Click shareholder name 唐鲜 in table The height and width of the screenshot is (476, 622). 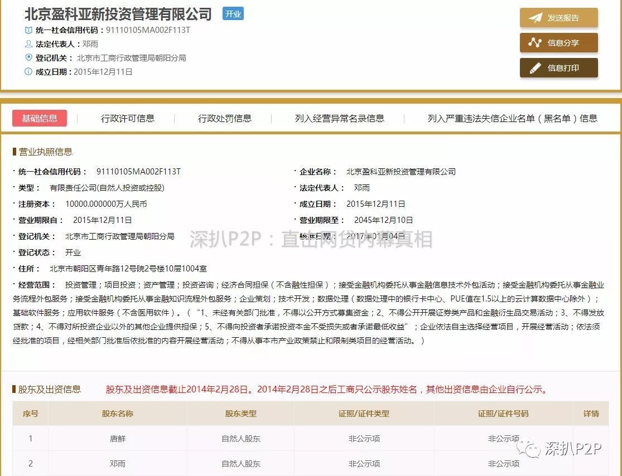point(118,439)
